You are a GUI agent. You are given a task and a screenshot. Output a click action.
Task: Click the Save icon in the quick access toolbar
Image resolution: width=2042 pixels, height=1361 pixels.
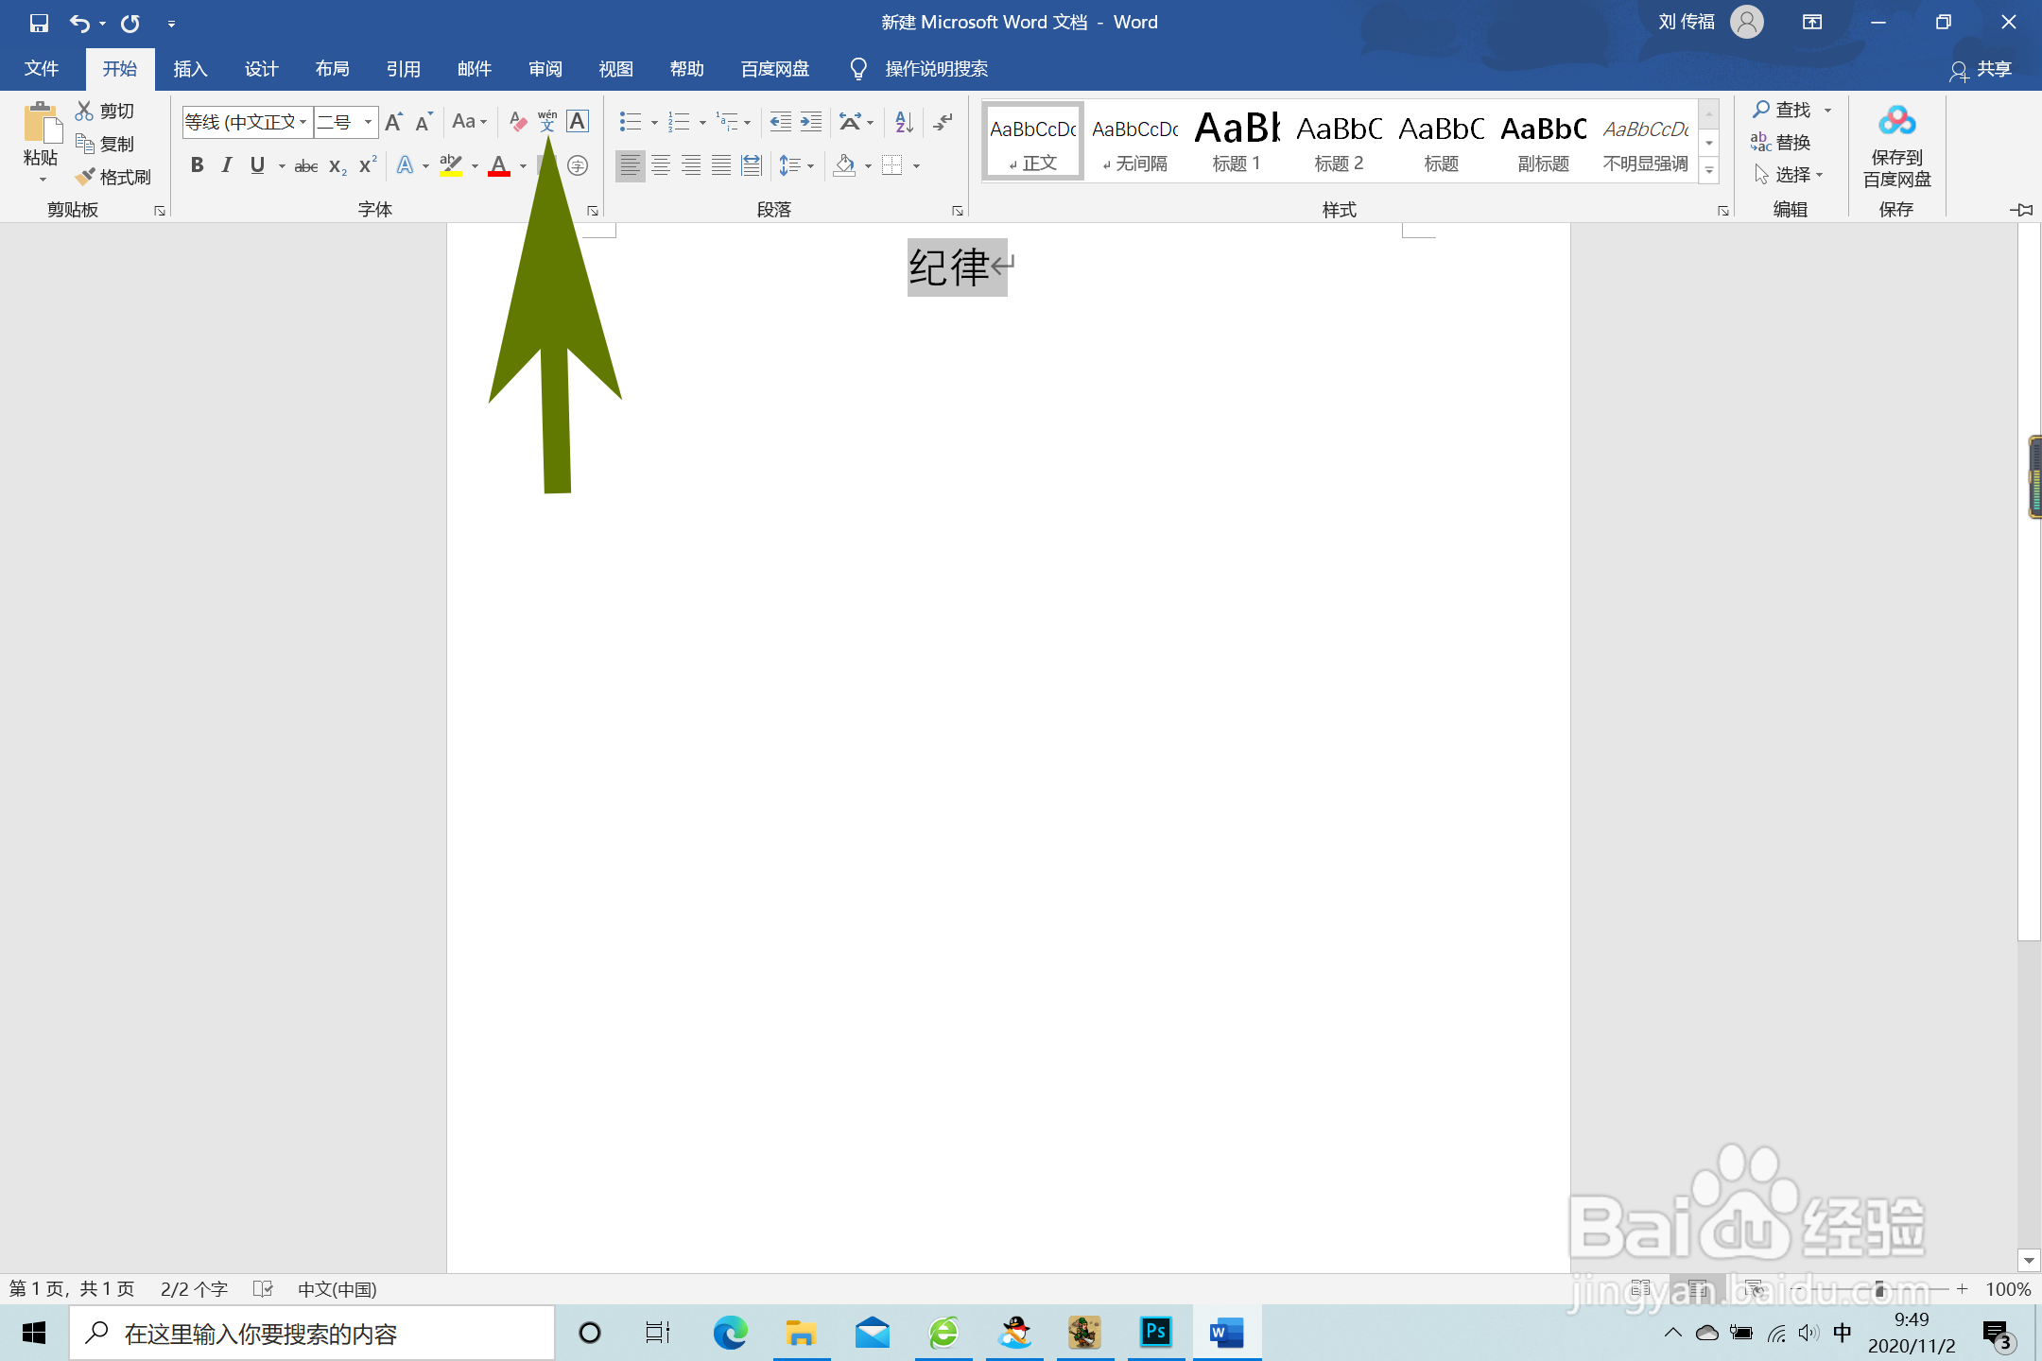(x=39, y=23)
